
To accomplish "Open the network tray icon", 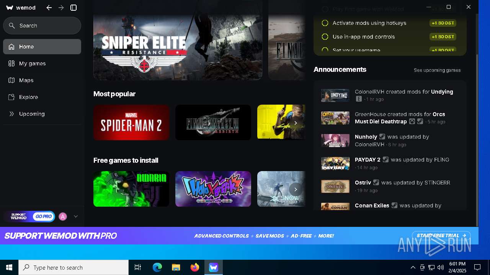I will tap(431, 267).
